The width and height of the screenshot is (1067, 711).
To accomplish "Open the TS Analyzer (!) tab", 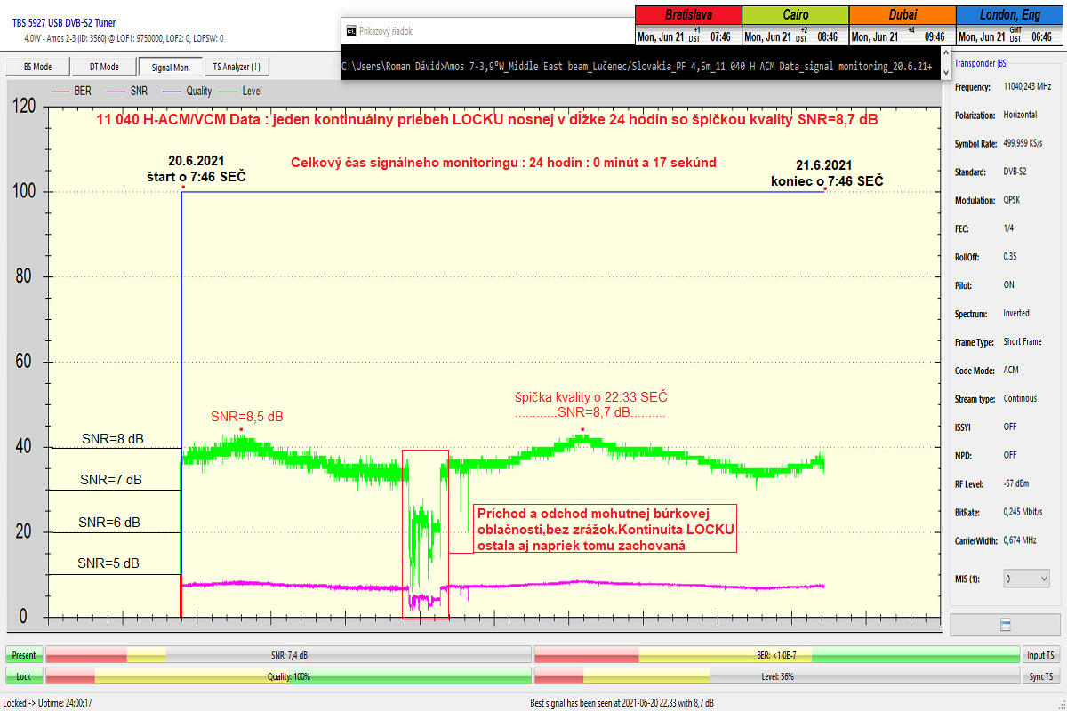I will click(237, 67).
